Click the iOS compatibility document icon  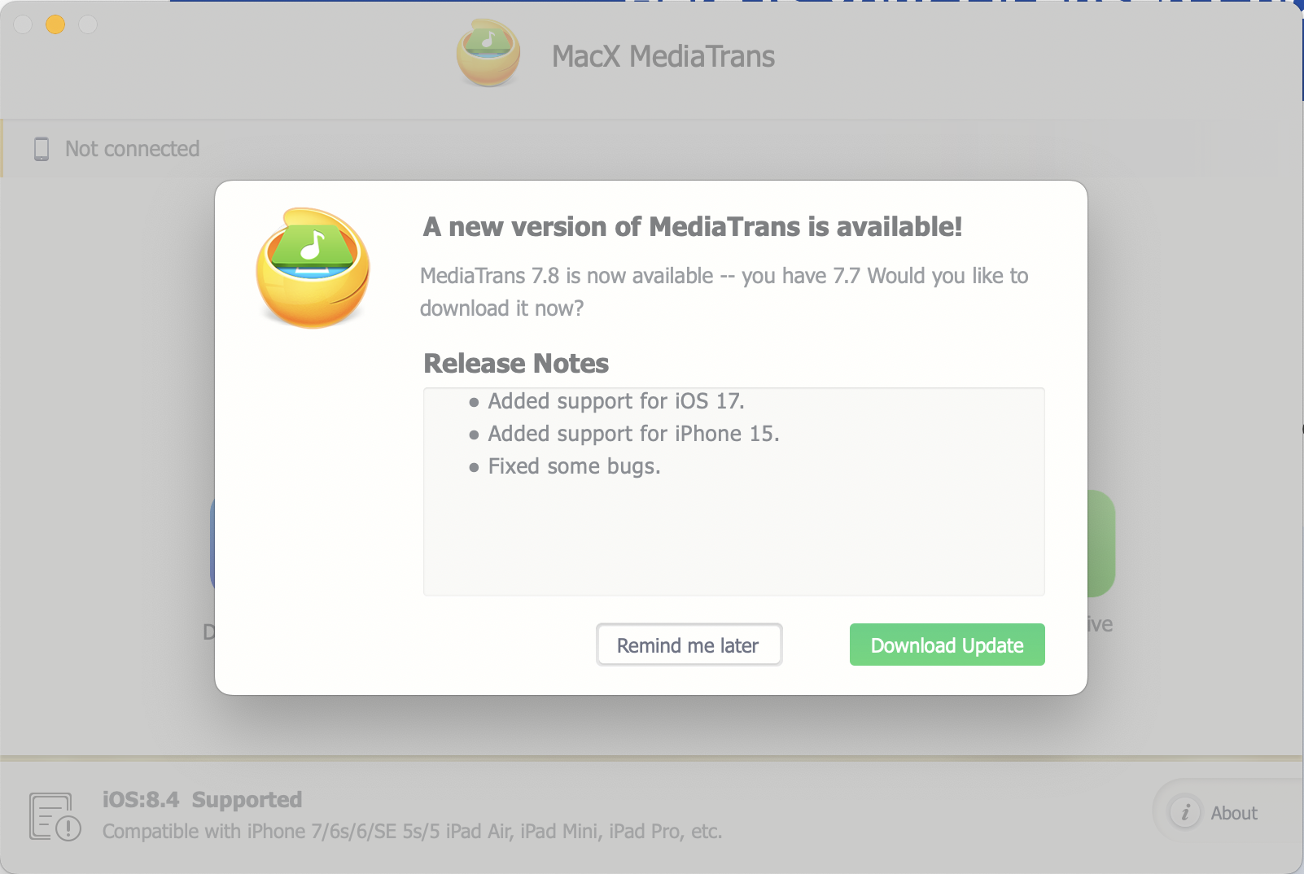55,816
